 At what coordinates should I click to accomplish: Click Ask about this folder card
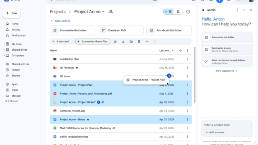pyautogui.click(x=169, y=31)
